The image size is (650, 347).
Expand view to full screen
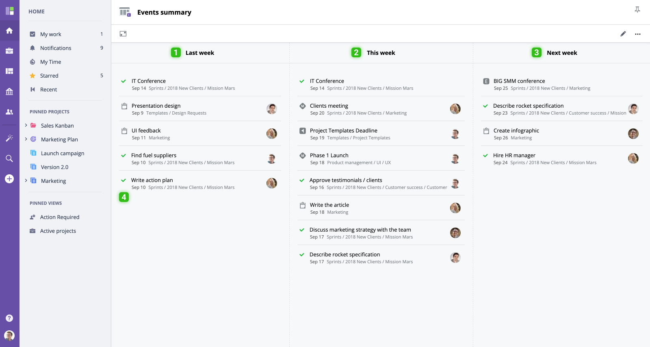(x=123, y=34)
